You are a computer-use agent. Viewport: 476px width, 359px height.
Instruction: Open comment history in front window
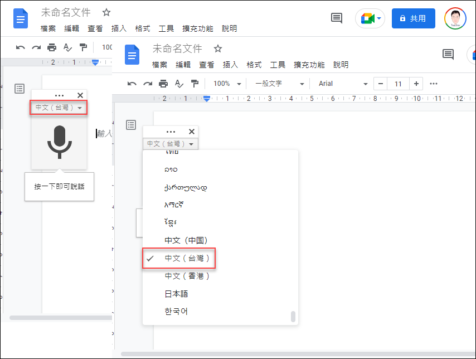(448, 55)
